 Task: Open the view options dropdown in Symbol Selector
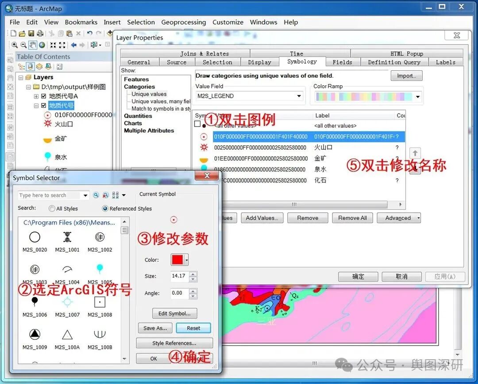click(x=124, y=195)
